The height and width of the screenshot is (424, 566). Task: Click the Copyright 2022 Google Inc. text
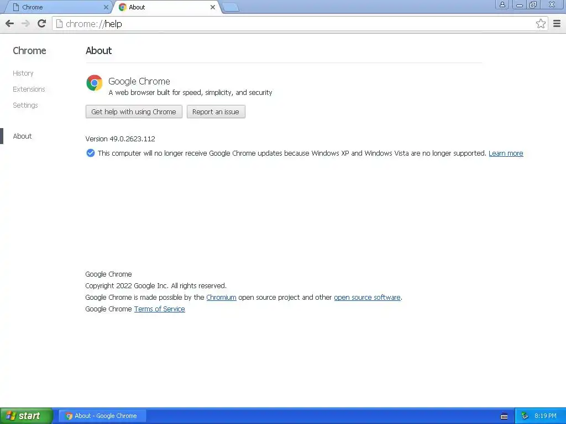point(156,286)
